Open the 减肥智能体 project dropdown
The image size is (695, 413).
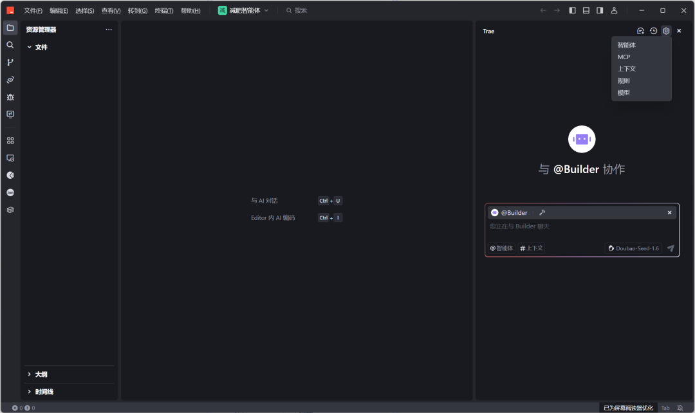tap(243, 10)
